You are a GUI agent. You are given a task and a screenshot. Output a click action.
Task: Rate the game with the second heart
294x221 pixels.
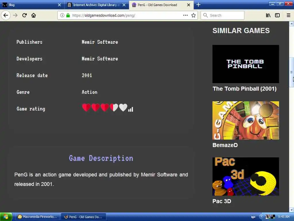[x=96, y=108]
